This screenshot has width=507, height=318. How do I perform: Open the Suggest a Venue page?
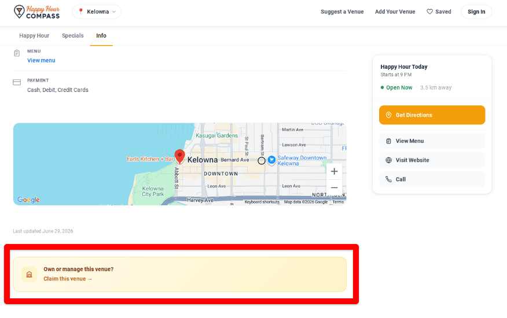pyautogui.click(x=342, y=12)
